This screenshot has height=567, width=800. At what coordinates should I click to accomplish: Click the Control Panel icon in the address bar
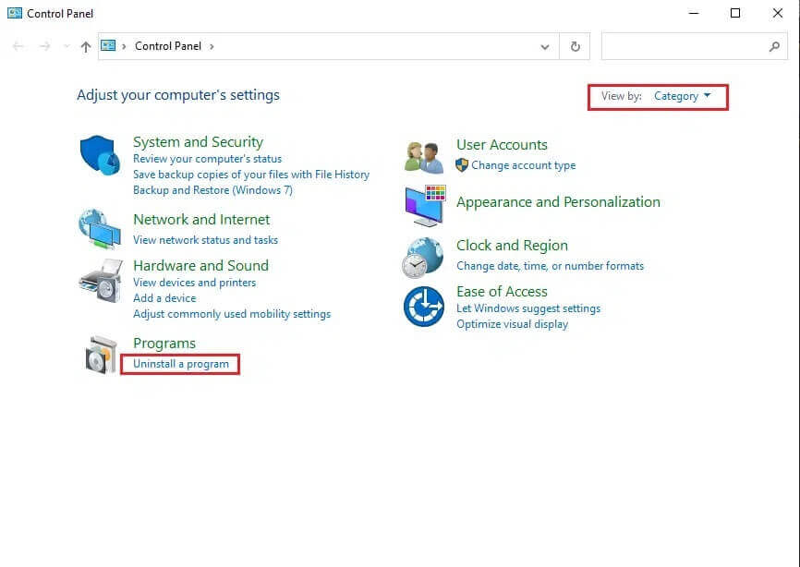[x=108, y=46]
